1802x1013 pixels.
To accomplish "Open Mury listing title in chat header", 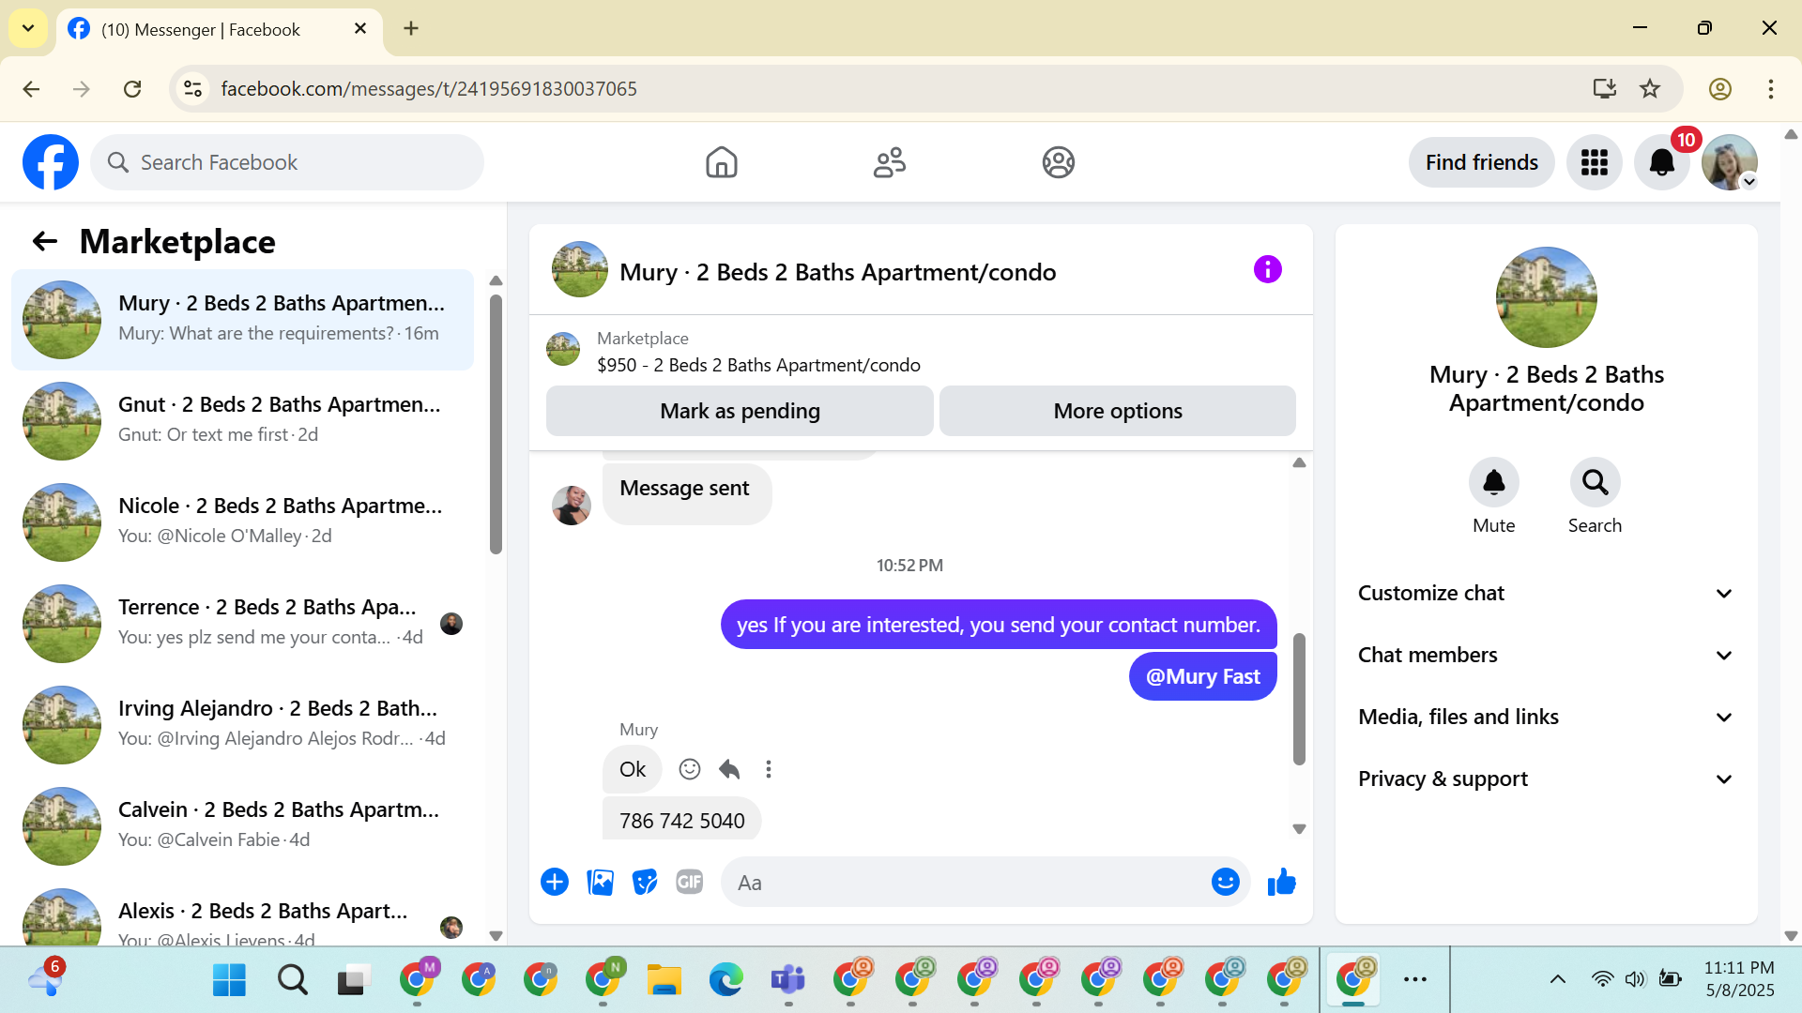I will [837, 272].
